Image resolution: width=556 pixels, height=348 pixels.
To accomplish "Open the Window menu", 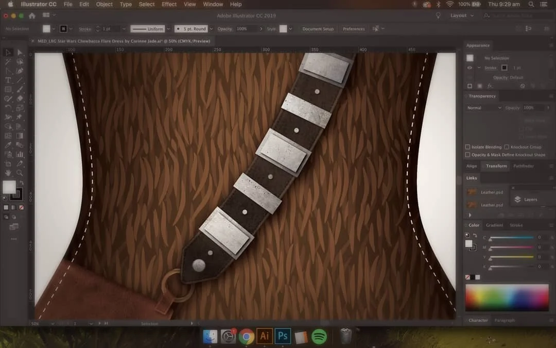I will [x=213, y=4].
